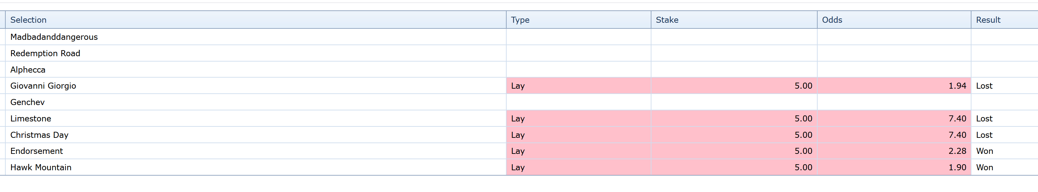This screenshot has width=1038, height=192.
Task: Select the Redemption Road selection
Action: pyautogui.click(x=45, y=53)
